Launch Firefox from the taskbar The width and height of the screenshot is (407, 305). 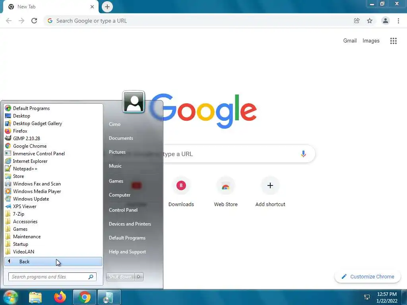click(x=60, y=297)
